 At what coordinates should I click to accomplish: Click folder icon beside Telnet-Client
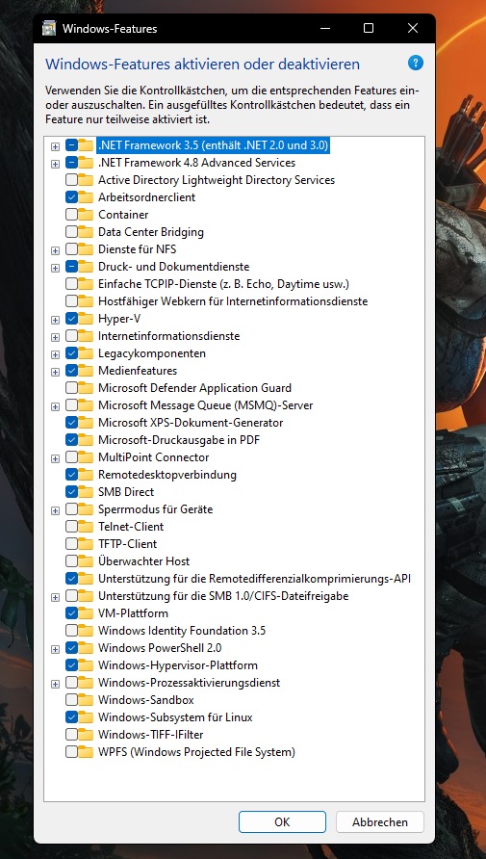click(86, 527)
